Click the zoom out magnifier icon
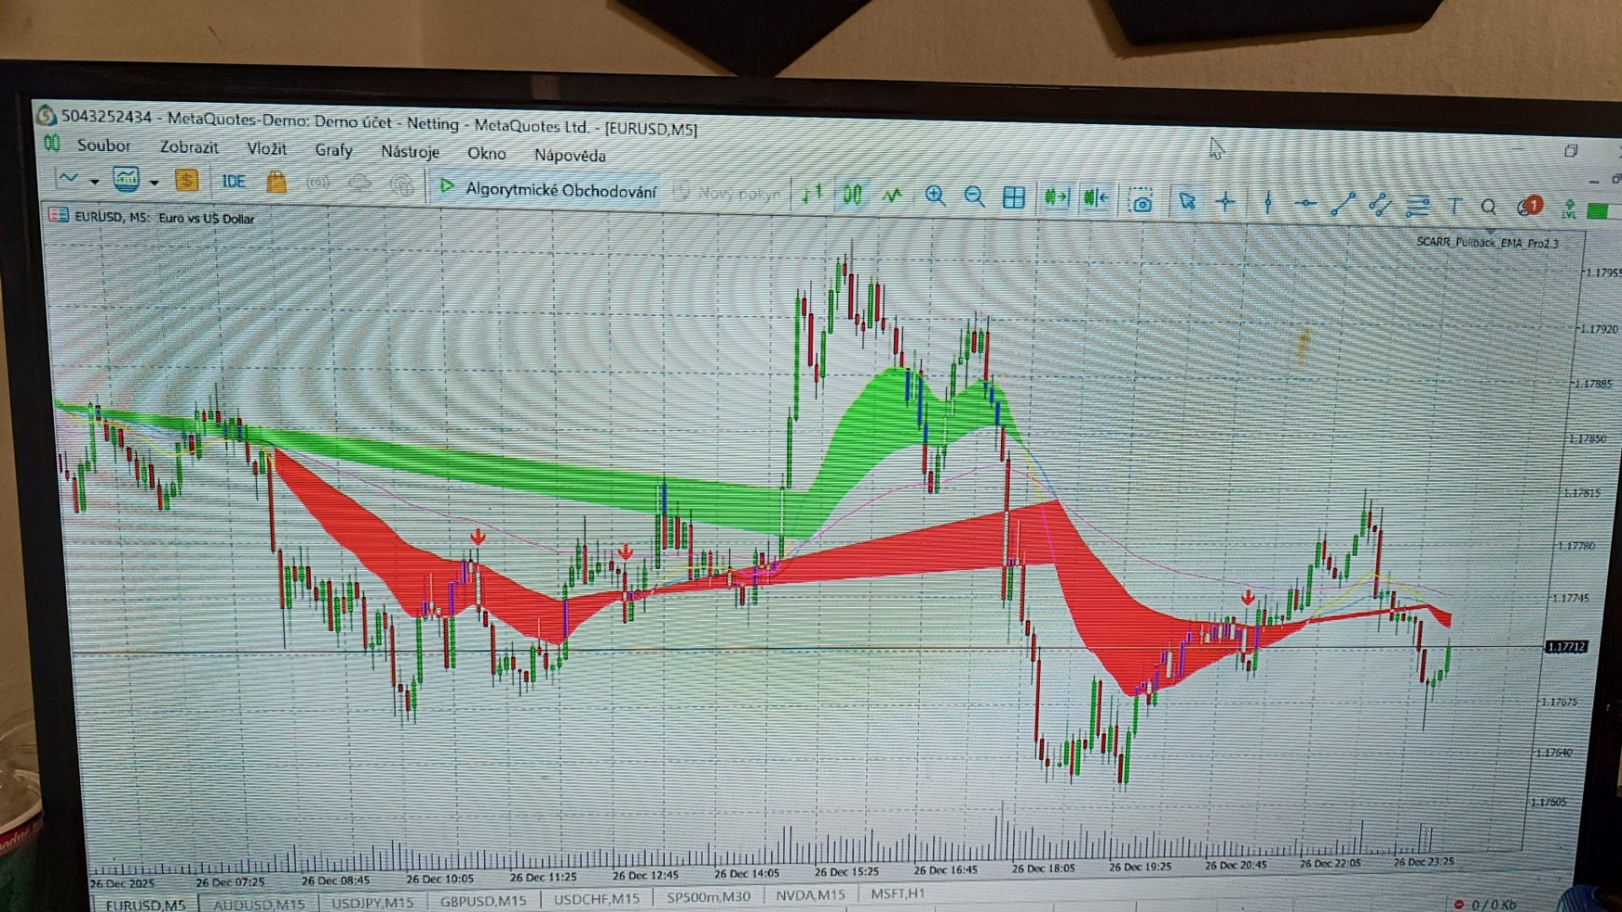 coord(974,197)
